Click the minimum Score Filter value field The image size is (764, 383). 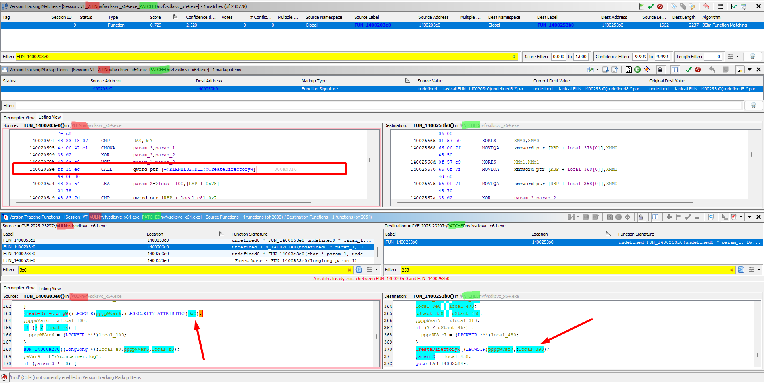(x=558, y=57)
